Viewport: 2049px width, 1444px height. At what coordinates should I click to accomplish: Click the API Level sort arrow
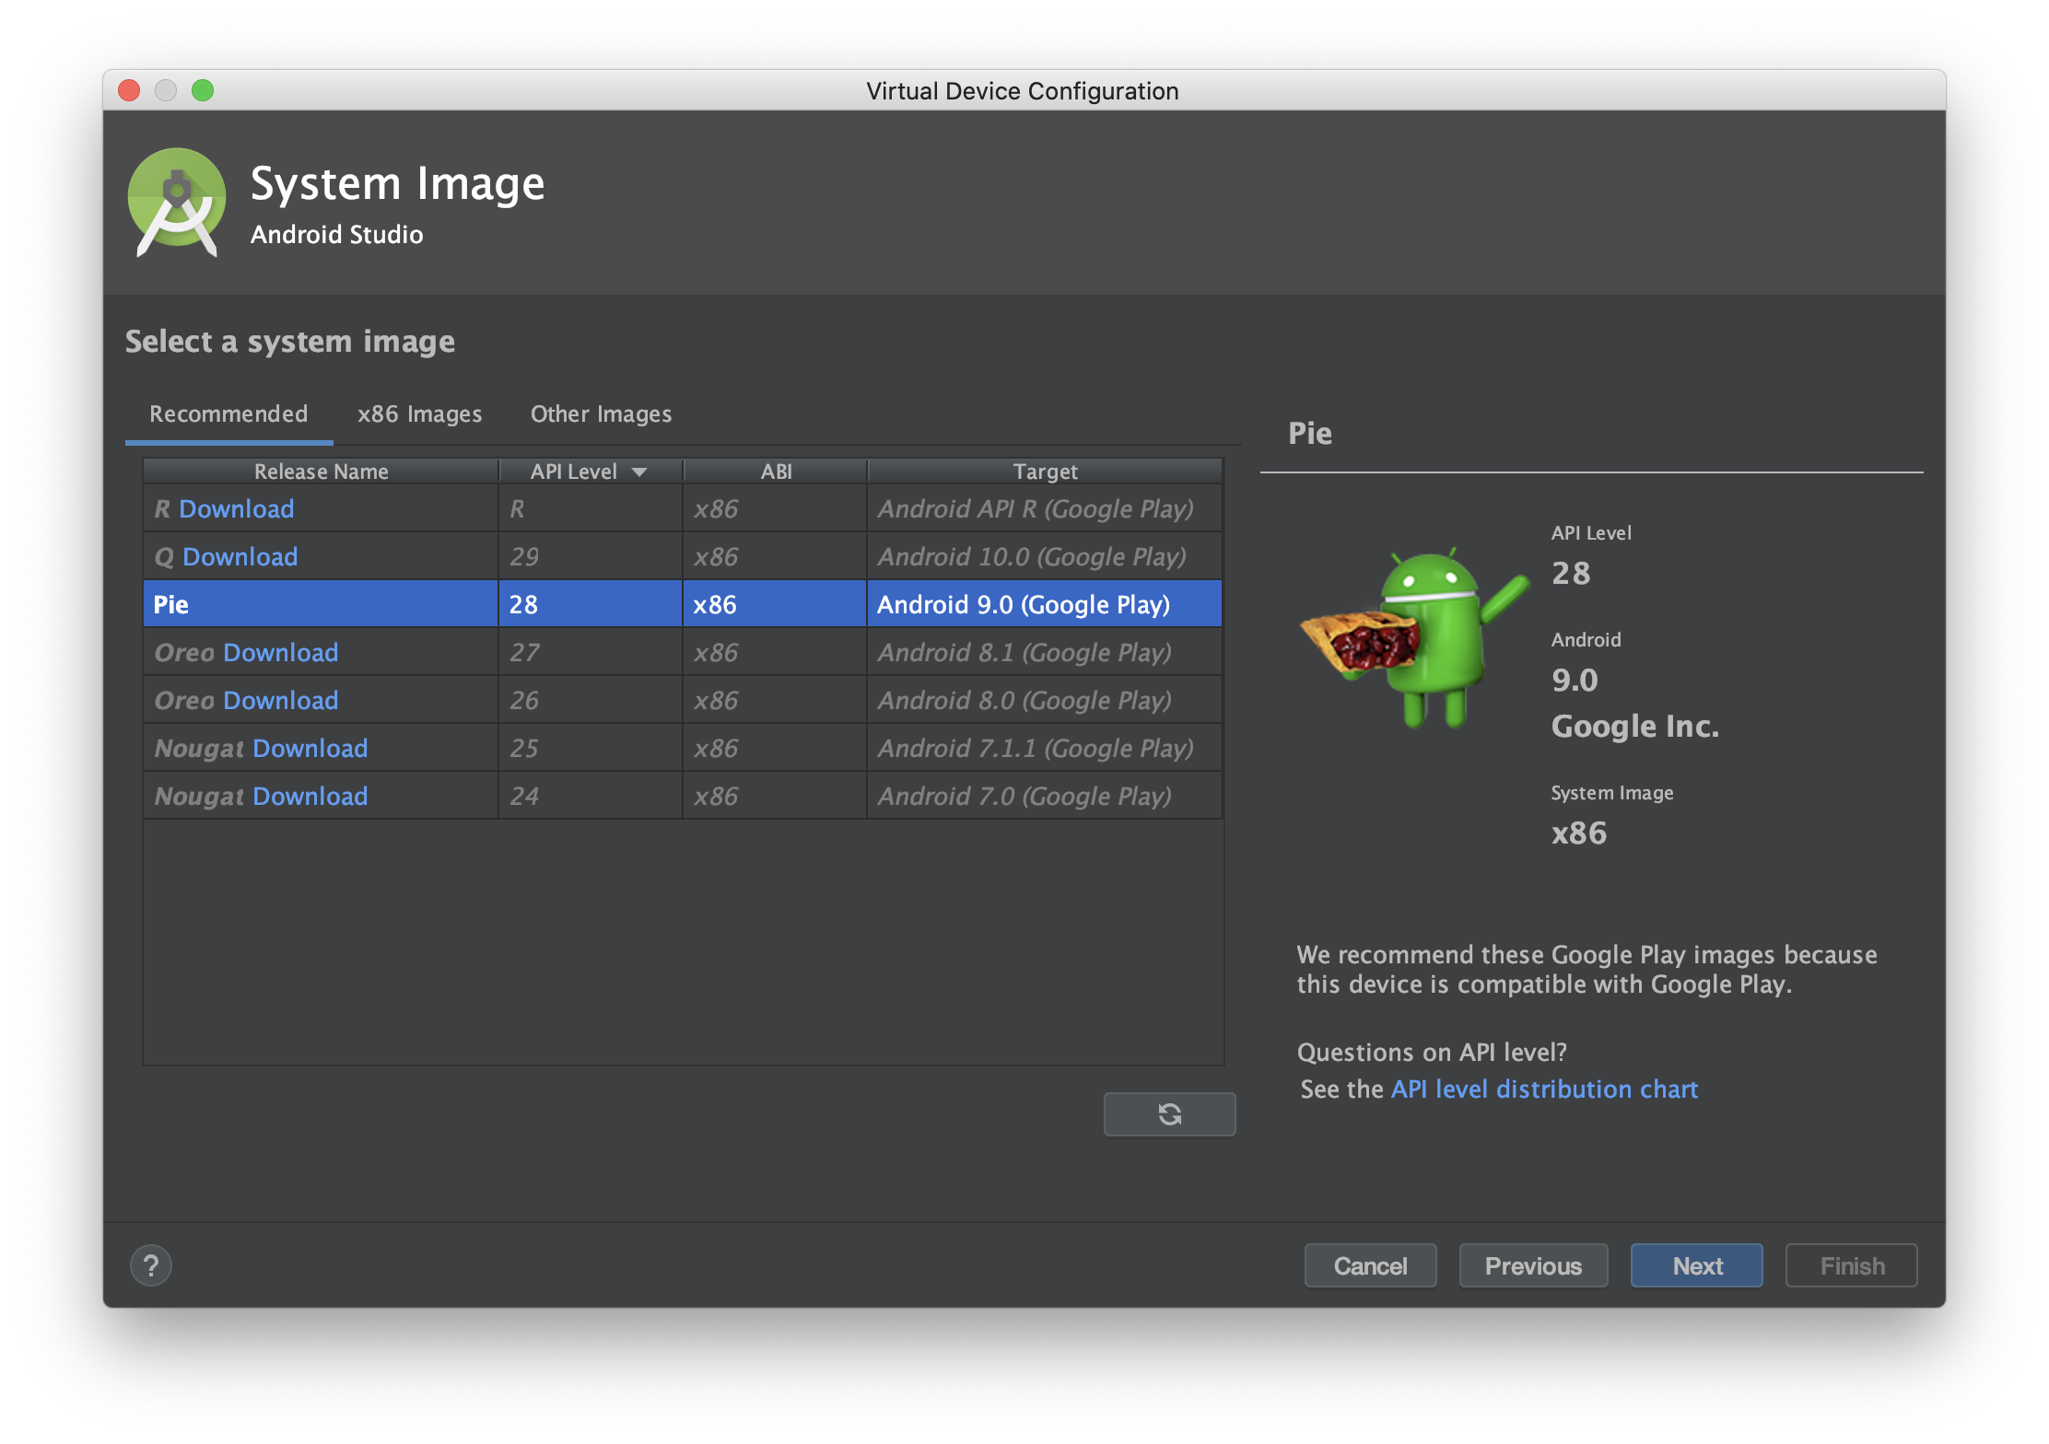pos(639,472)
